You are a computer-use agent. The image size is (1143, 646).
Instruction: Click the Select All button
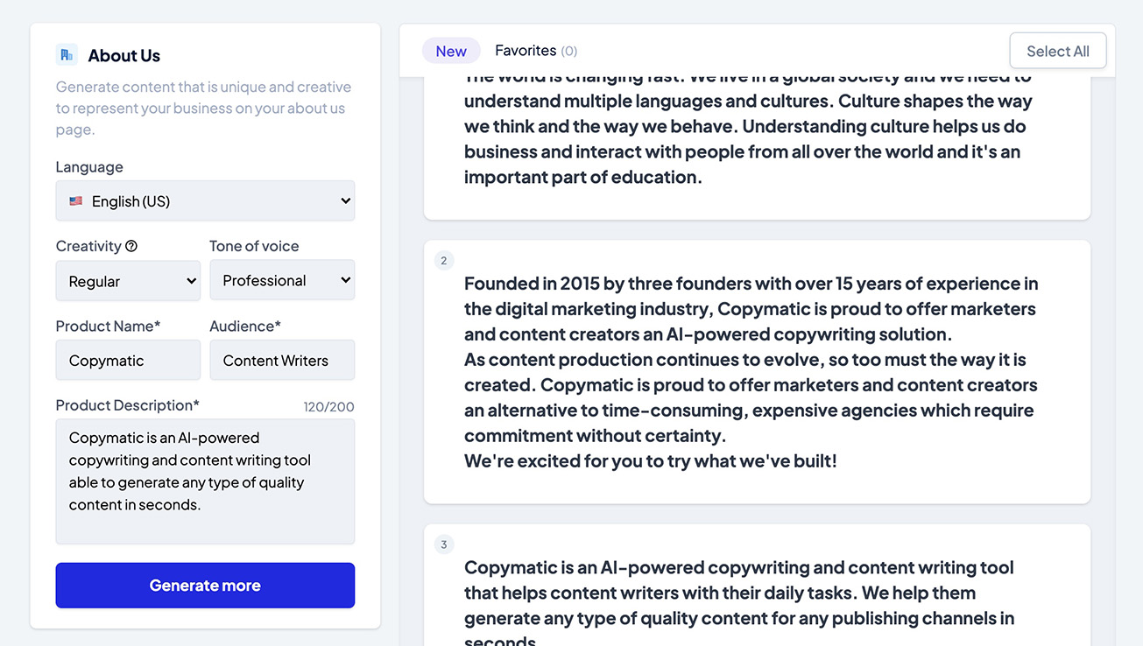tap(1058, 50)
